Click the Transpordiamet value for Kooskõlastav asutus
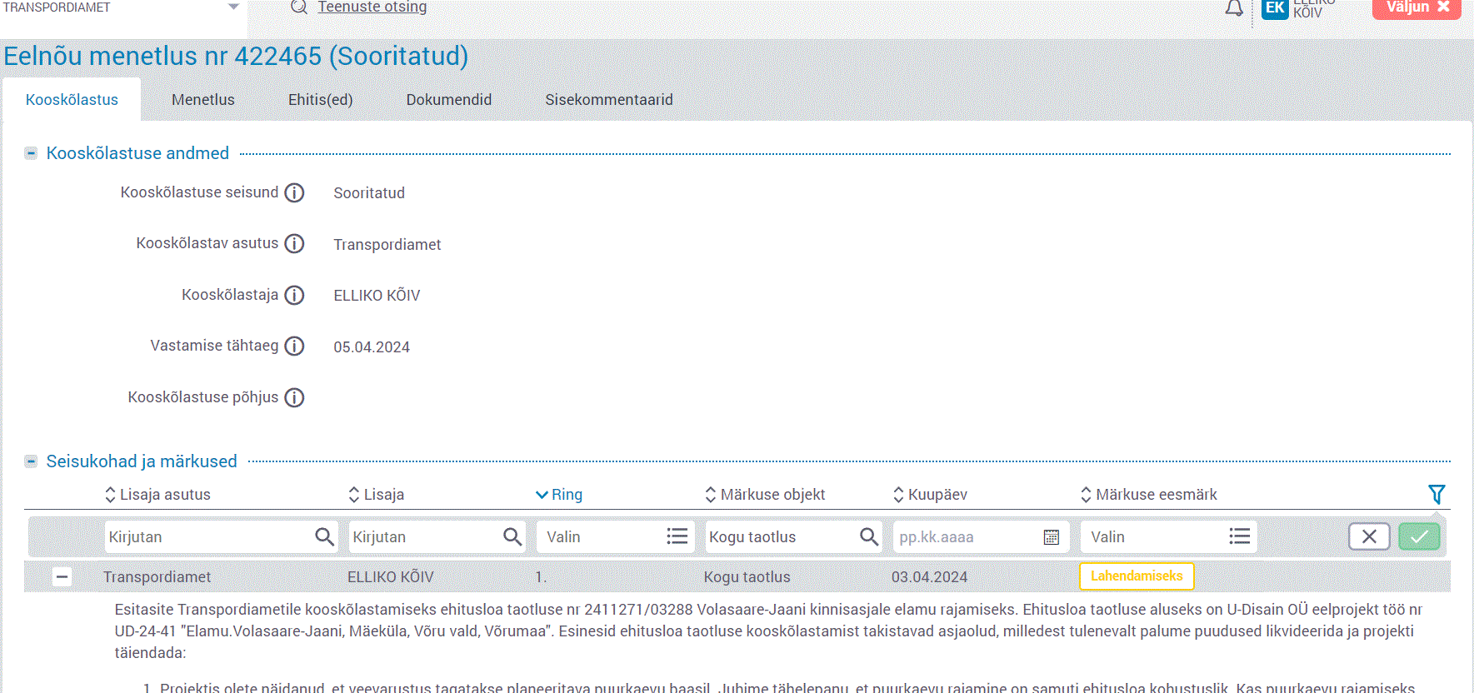The width and height of the screenshot is (1474, 693). [387, 245]
